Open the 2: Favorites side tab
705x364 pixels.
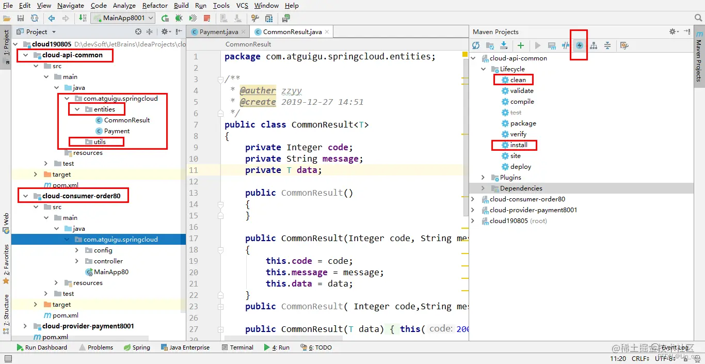[x=6, y=263]
